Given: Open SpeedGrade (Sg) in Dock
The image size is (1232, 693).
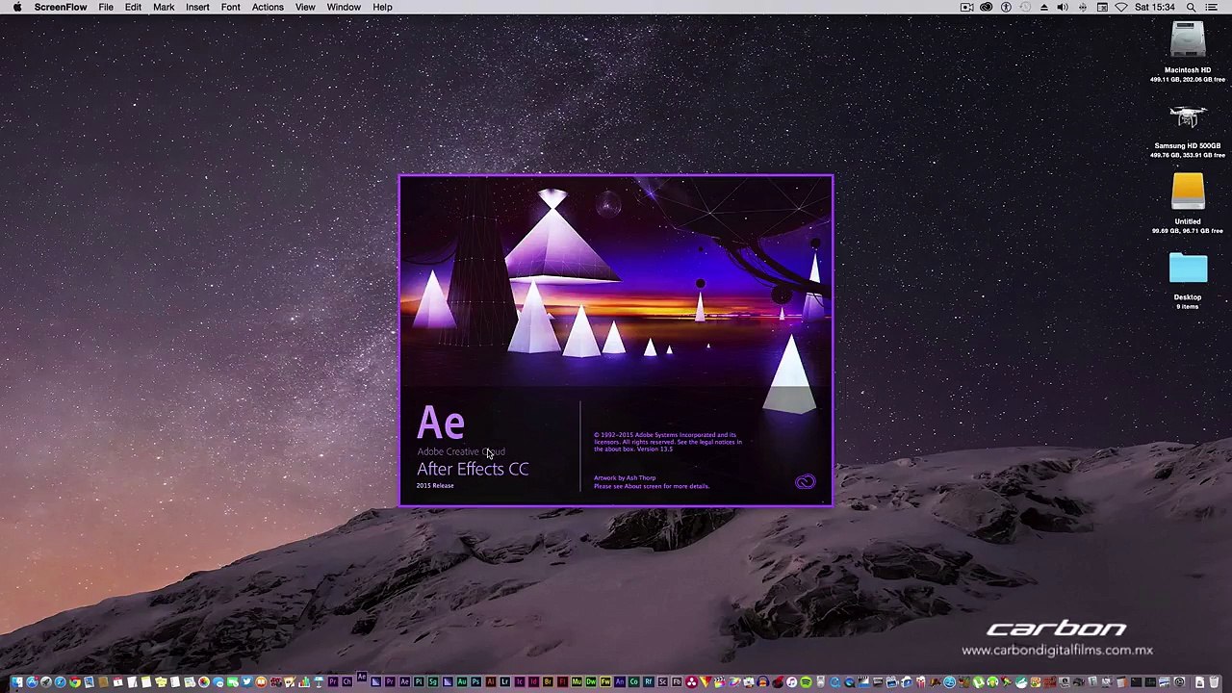Looking at the screenshot, I should pyautogui.click(x=432, y=682).
